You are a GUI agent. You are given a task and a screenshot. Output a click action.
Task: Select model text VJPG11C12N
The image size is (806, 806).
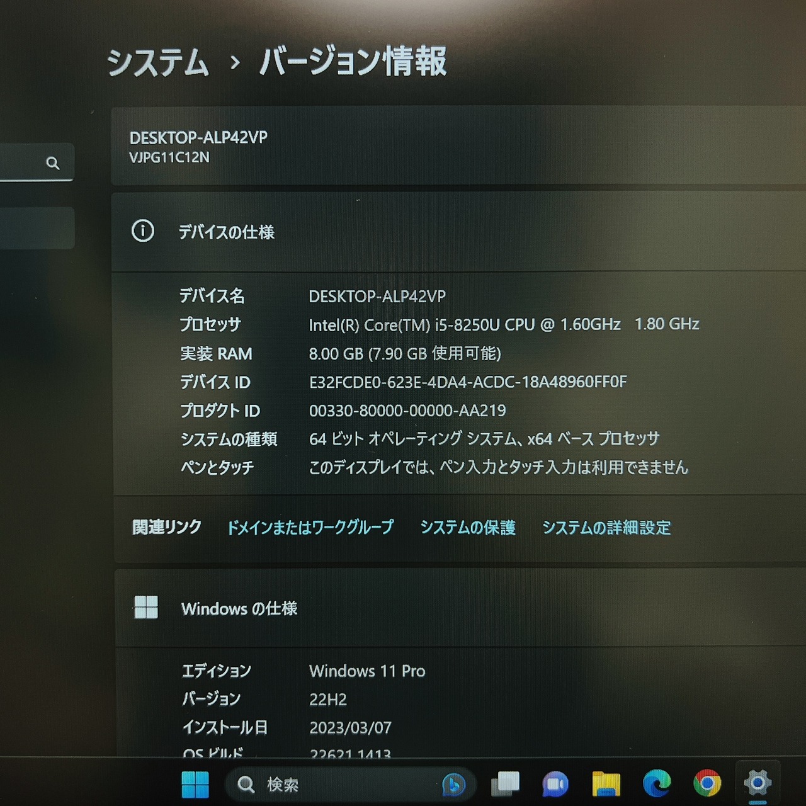[x=169, y=157]
